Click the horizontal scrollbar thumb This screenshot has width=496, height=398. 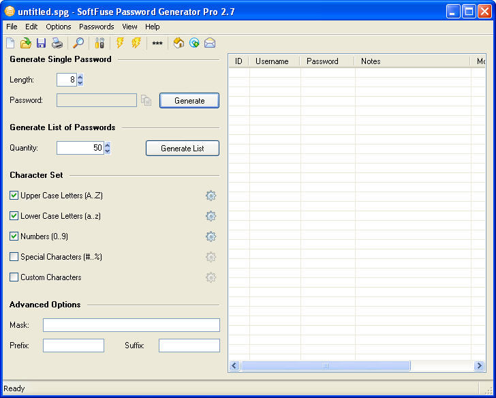coord(326,366)
